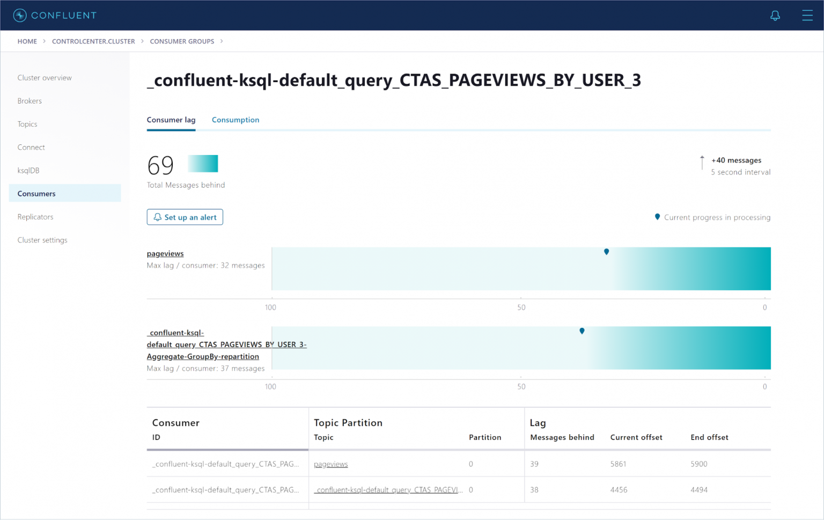Select the Consumer lag tab

tap(171, 120)
